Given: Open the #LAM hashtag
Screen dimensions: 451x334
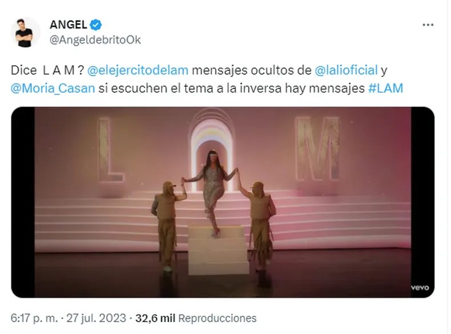Looking at the screenshot, I should pos(385,88).
